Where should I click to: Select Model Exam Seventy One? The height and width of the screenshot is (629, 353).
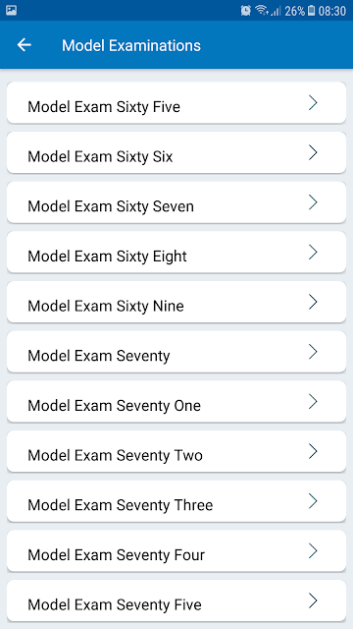[x=176, y=401]
